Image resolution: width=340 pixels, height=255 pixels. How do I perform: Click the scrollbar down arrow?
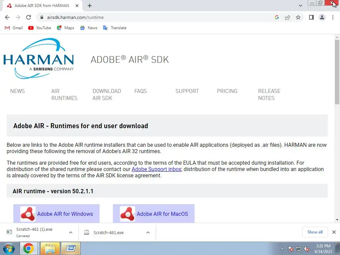pos(337,220)
